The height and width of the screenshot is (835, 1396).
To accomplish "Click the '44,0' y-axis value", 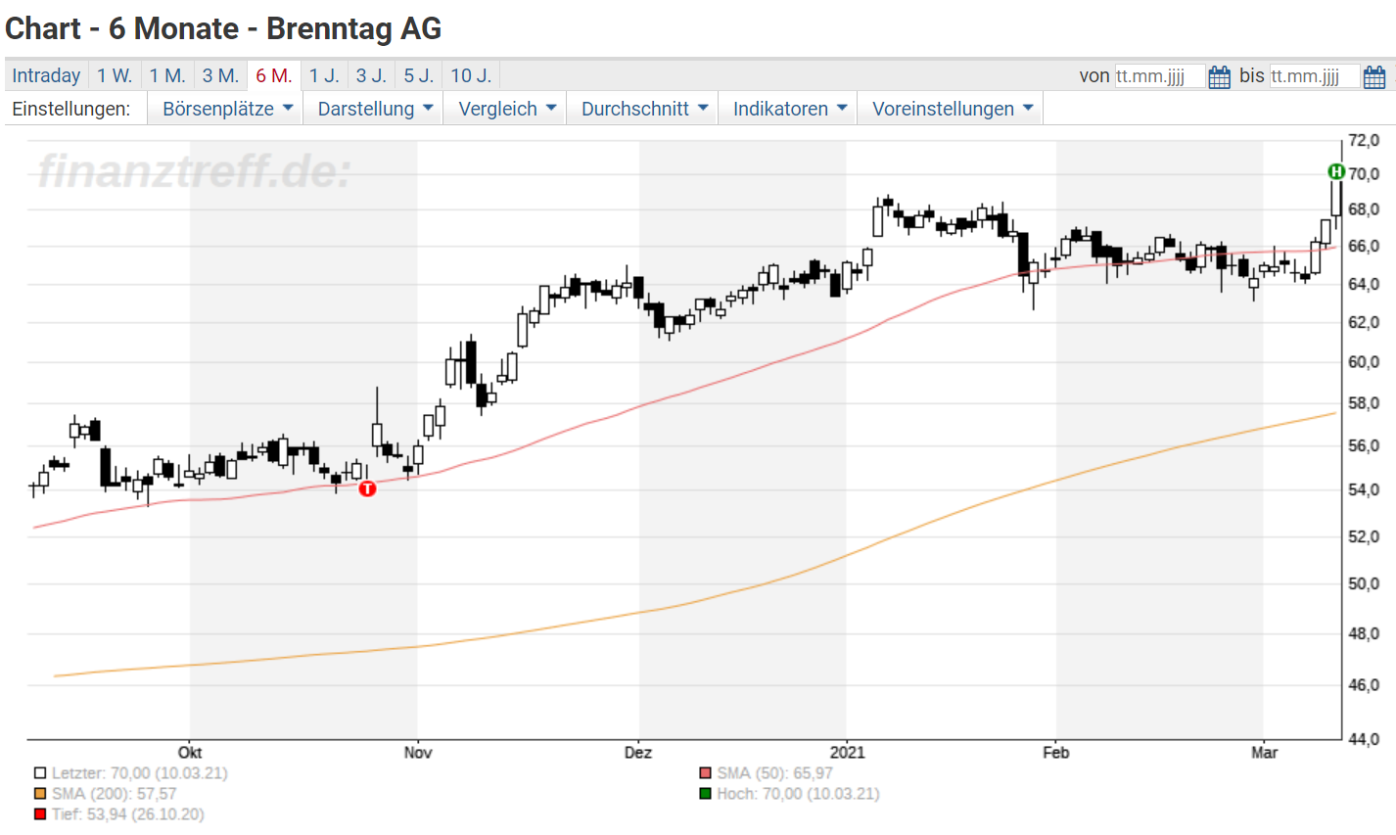I will (1364, 740).
